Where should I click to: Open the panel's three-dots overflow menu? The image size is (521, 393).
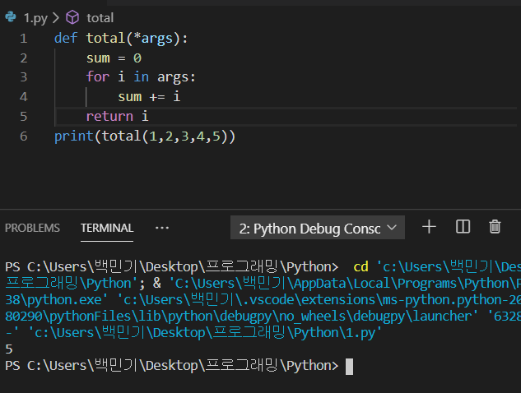click(162, 228)
